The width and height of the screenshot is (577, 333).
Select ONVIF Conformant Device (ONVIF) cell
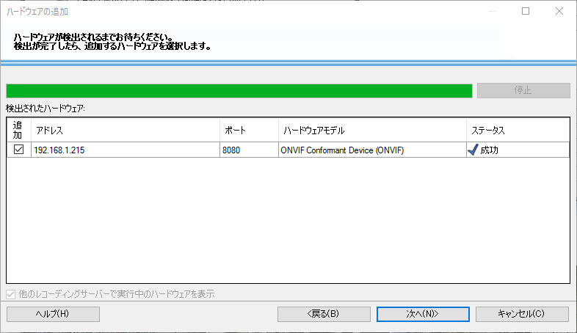coord(372,150)
